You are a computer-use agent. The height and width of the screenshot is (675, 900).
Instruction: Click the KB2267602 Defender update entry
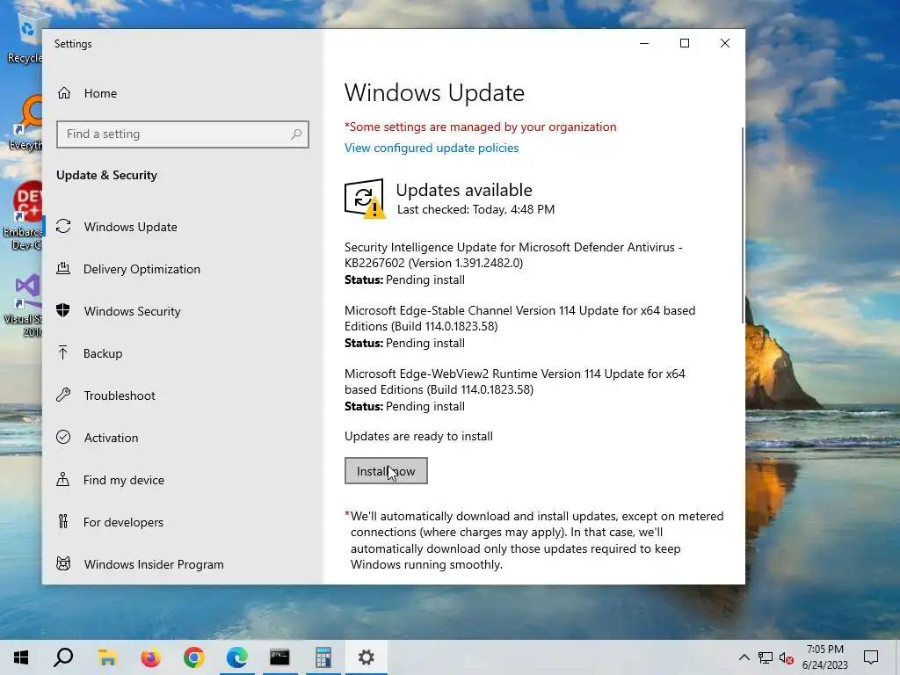(x=513, y=263)
